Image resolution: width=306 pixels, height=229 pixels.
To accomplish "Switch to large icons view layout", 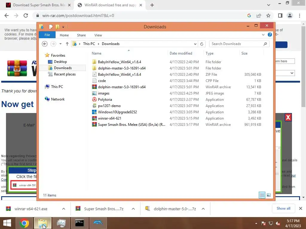I will [269, 195].
